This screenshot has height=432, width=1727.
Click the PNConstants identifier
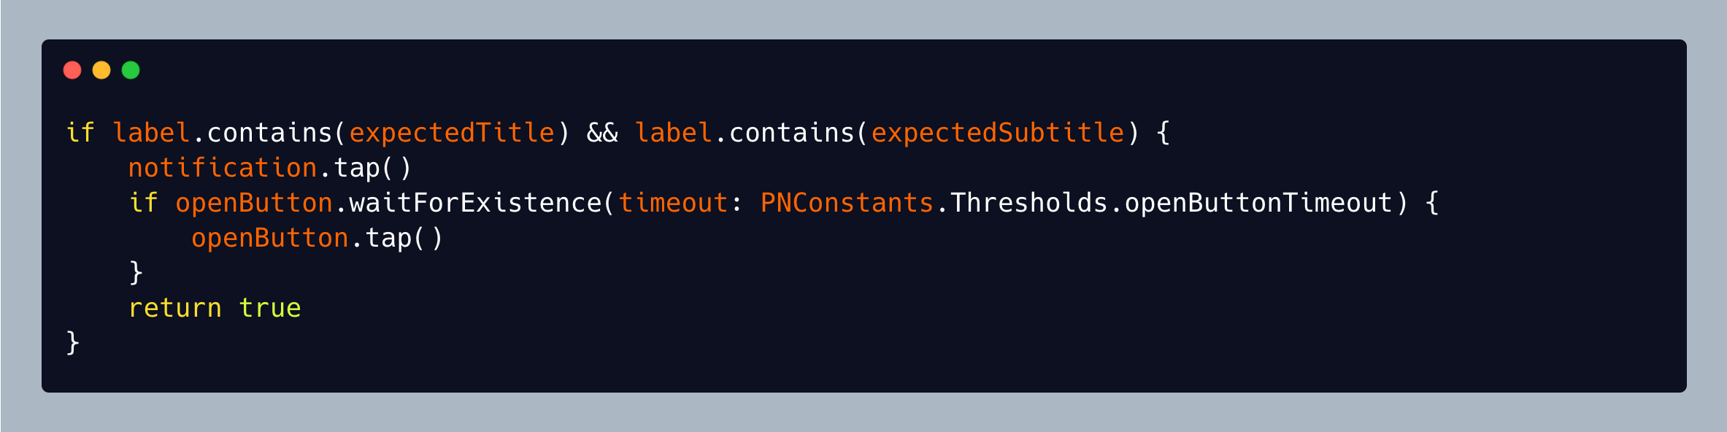847,203
